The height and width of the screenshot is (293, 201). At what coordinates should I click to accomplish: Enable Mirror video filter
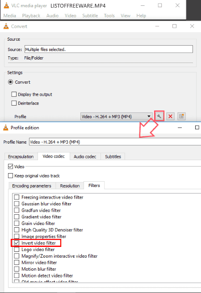point(17,262)
